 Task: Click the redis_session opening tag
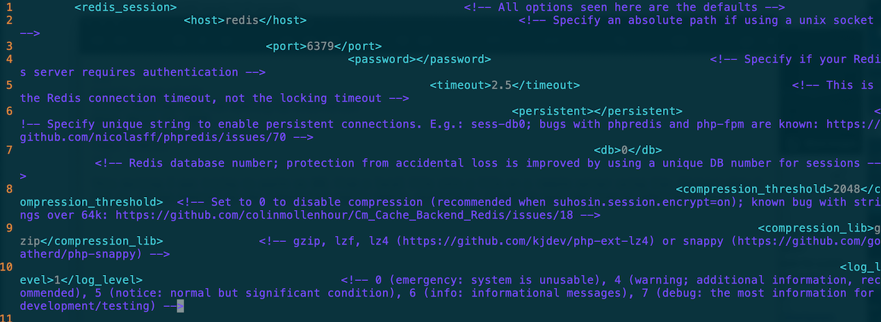click(126, 8)
